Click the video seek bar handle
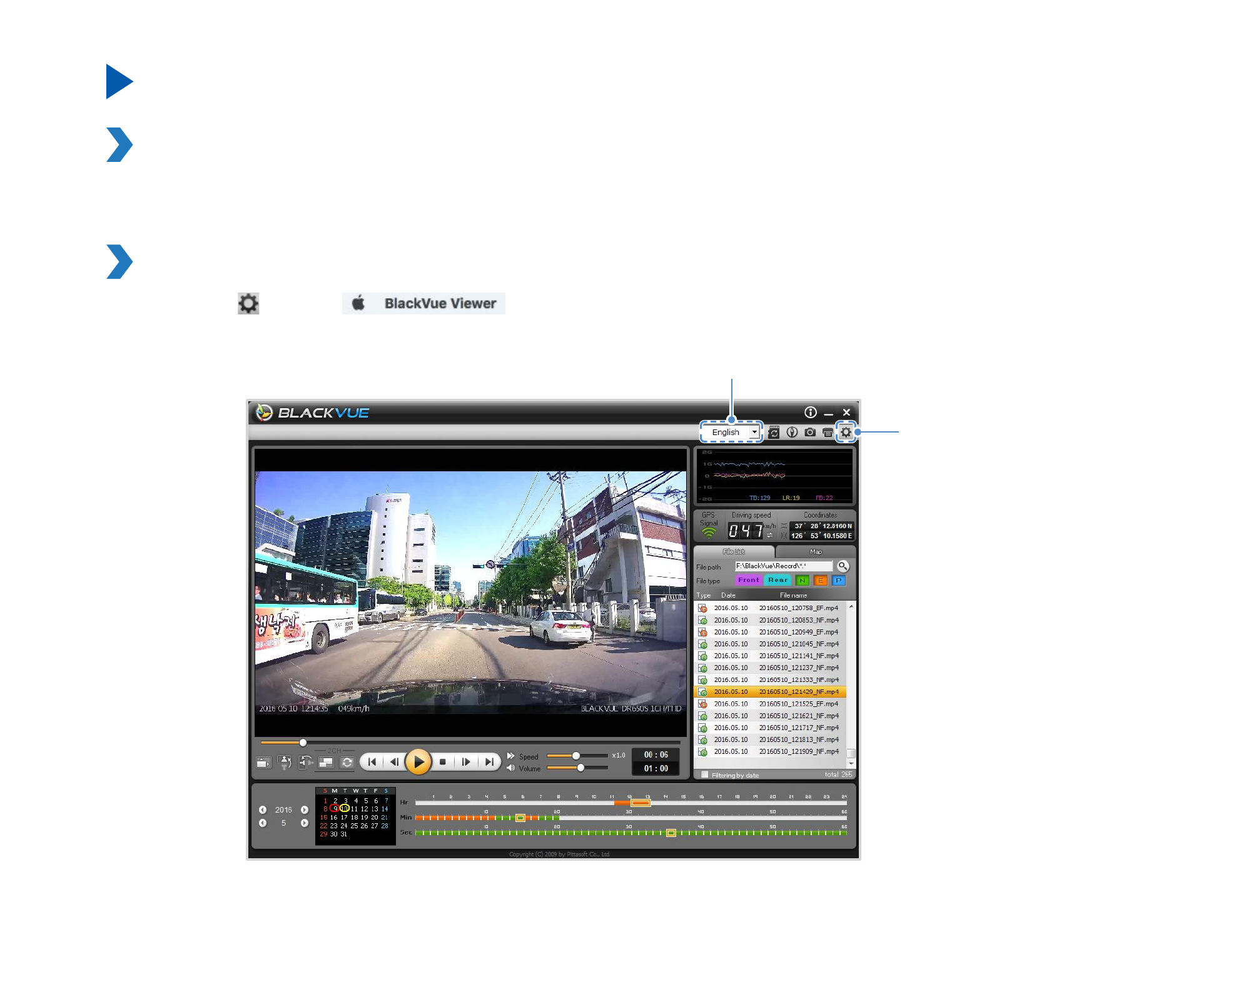Viewport: 1241px width, 992px height. coord(303,743)
